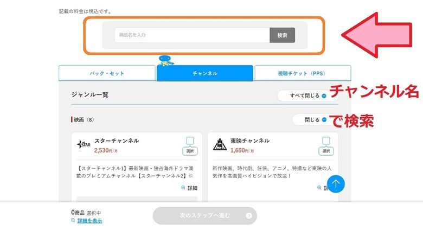Click magnifier icon next to 詳細を表示

pos(73,221)
